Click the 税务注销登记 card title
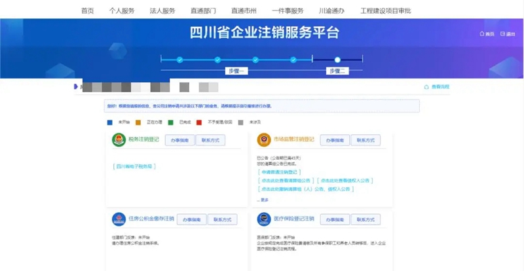The width and height of the screenshot is (524, 271). (144, 139)
